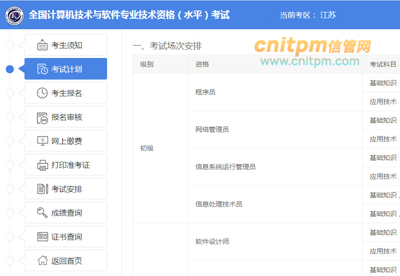
Task: Select the magnifying glass icon on 成绩查询
Action: click(43, 212)
